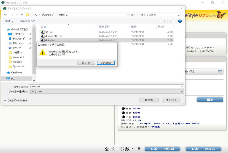The width and height of the screenshot is (228, 153).
Task: Expand the file type CSV dropdown
Action: [182, 91]
